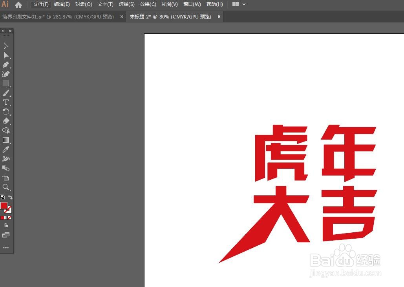Open the 帮助(H) menu
Viewport: 404px width, 287px height.
215,4
